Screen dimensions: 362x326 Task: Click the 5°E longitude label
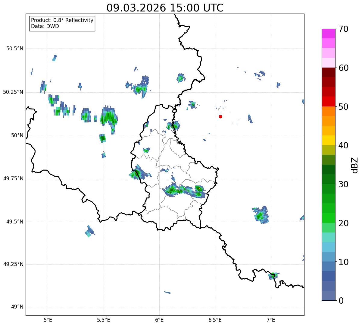pos(48,320)
